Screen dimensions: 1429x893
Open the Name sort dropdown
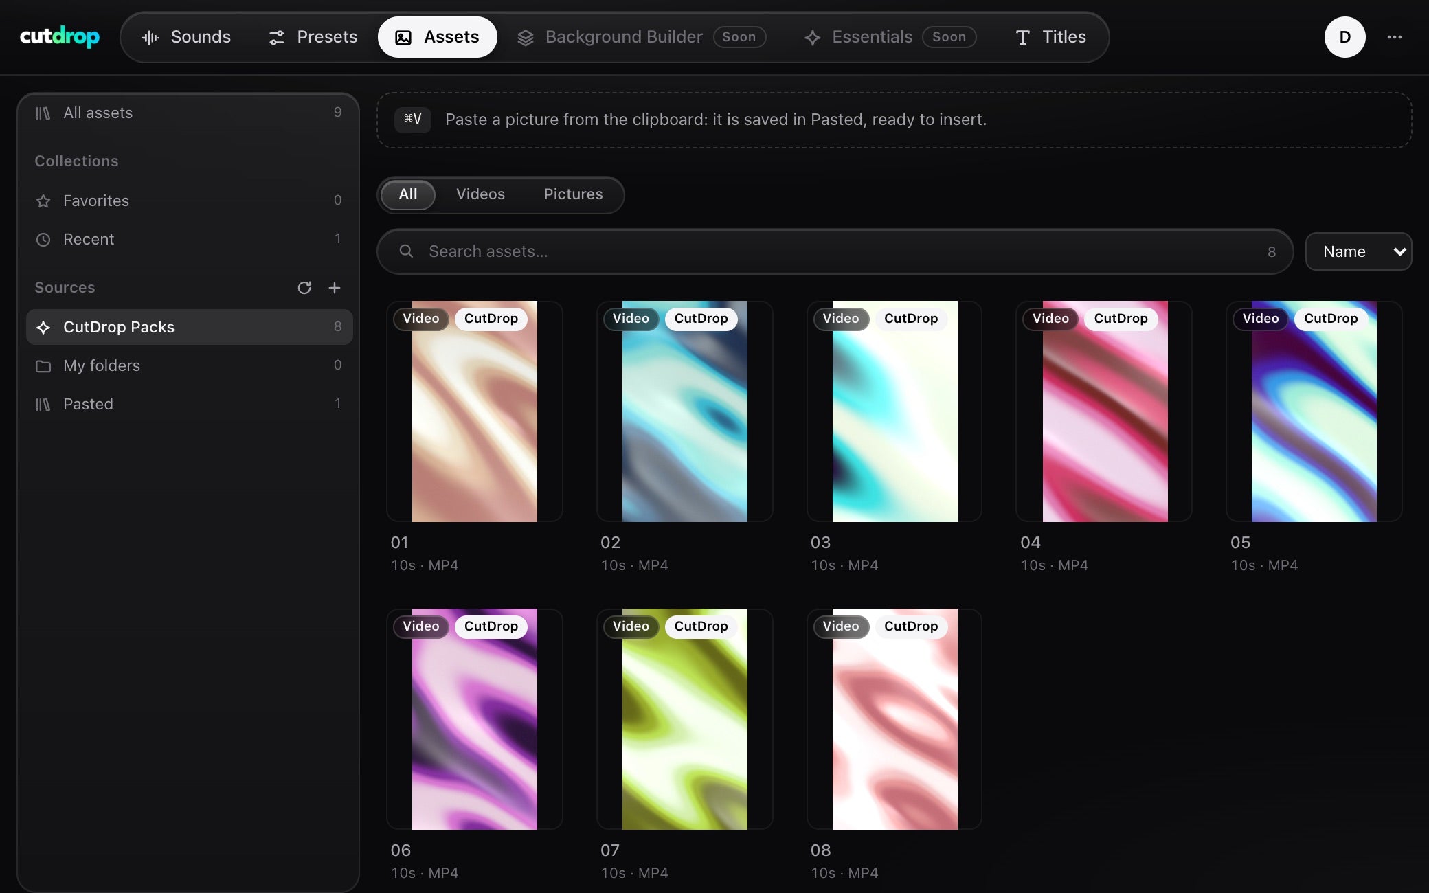[x=1358, y=251]
